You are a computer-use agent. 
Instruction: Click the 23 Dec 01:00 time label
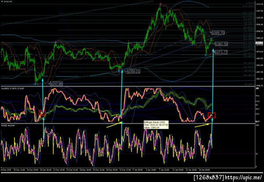coord(72,170)
